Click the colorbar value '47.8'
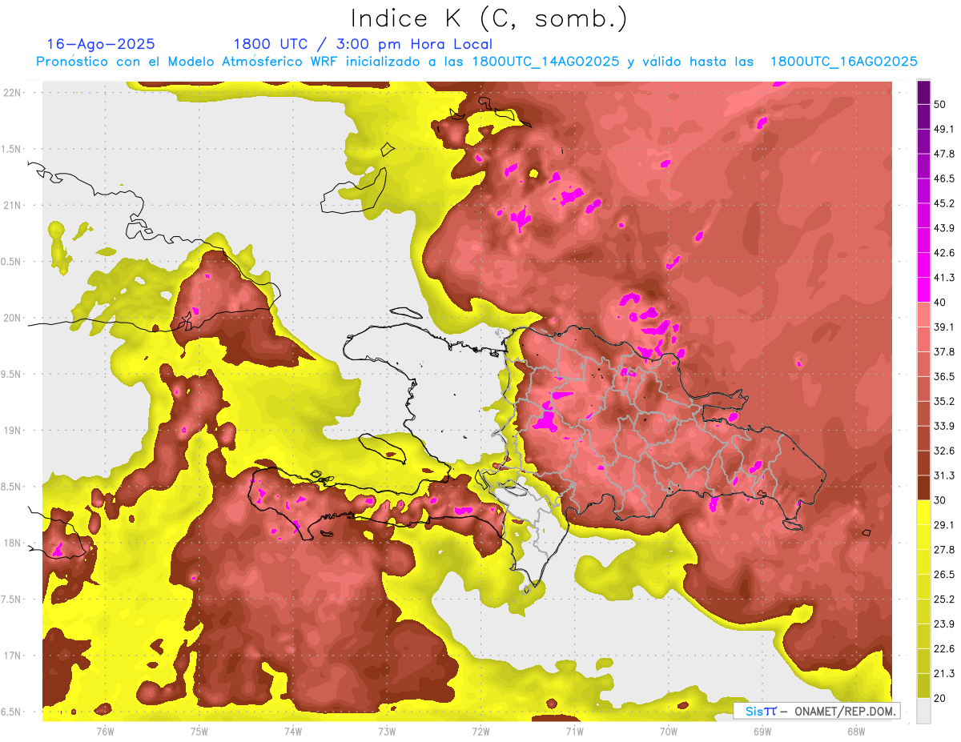The width and height of the screenshot is (961, 742). click(x=944, y=154)
